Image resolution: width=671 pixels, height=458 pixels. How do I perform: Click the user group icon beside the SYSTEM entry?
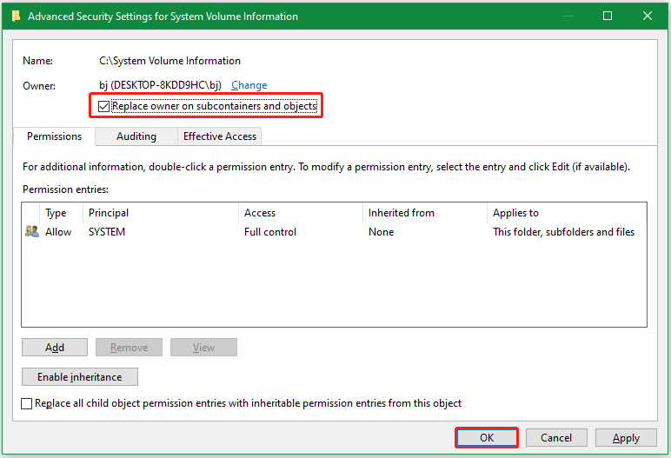(x=32, y=232)
